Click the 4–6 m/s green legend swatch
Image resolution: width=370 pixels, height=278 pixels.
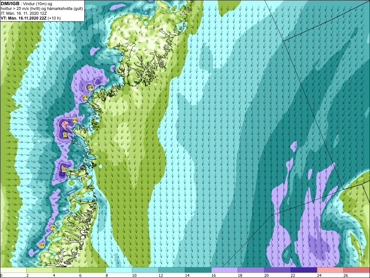[66, 270]
